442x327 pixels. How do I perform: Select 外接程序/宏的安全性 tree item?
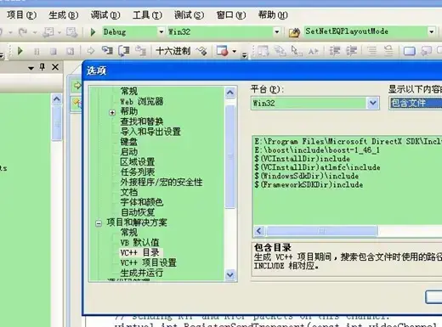161,182
